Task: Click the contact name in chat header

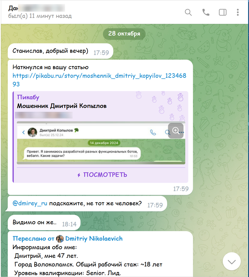Action: [37, 8]
